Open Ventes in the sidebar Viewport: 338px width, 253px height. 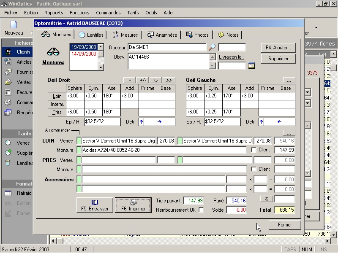point(24,82)
